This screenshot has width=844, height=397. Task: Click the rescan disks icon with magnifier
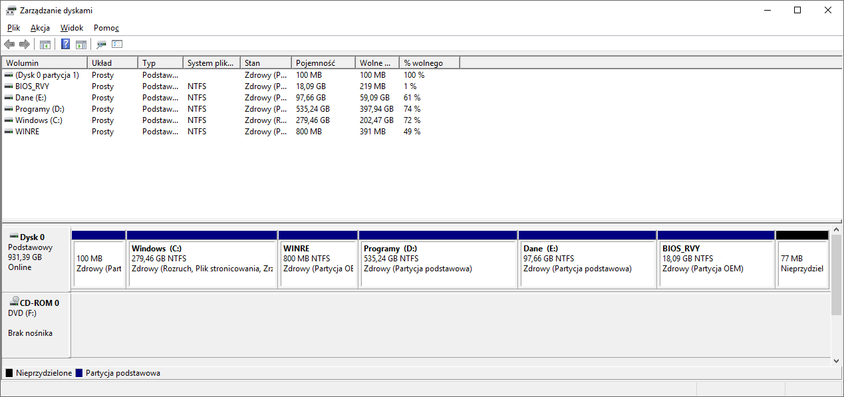[x=101, y=45]
